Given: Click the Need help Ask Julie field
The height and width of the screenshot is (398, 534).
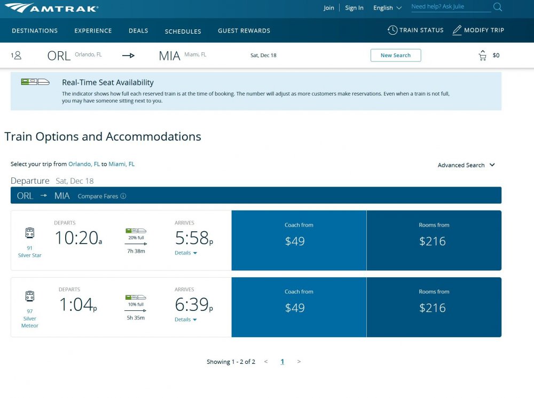Looking at the screenshot, I should click(451, 7).
